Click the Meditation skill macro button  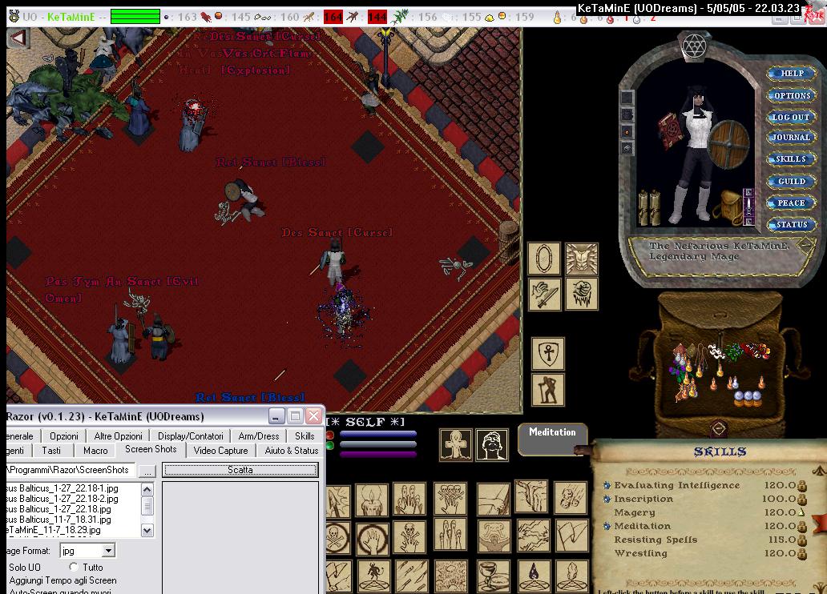[552, 439]
